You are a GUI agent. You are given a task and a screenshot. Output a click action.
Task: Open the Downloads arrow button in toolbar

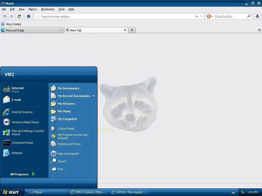pyautogui.click(x=257, y=16)
